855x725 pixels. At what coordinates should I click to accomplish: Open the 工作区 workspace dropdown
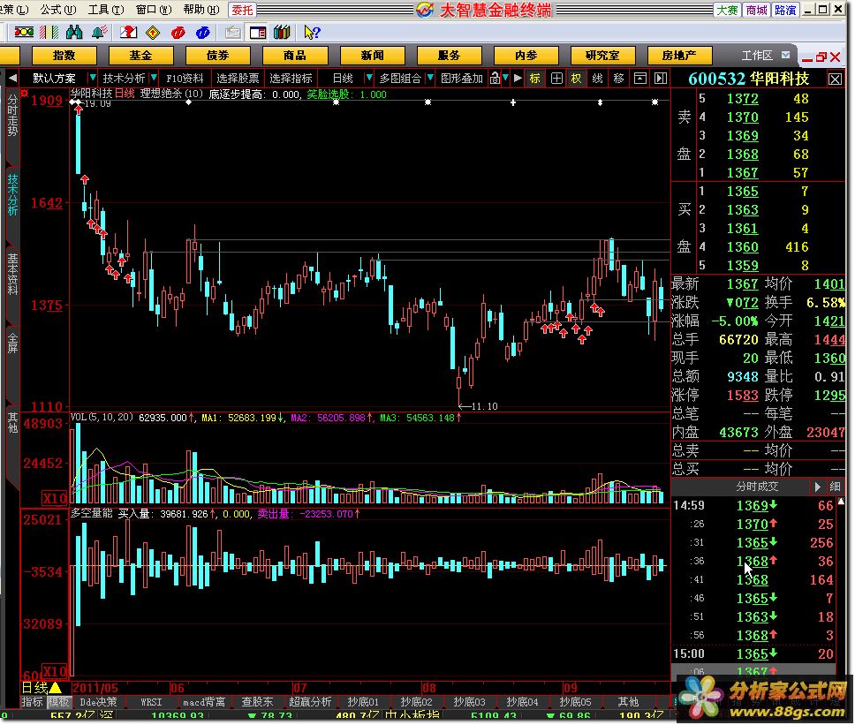point(786,55)
